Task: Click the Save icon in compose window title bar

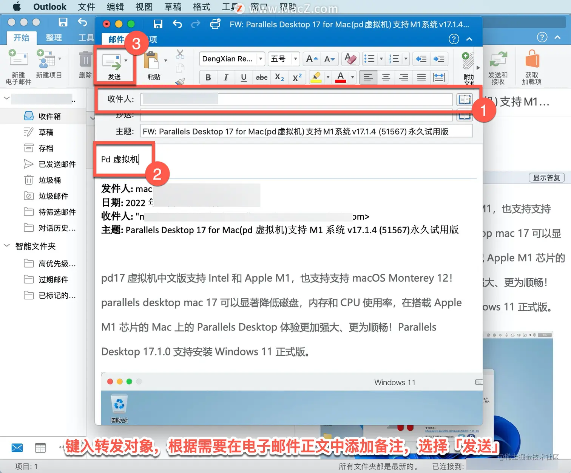Action: (158, 24)
